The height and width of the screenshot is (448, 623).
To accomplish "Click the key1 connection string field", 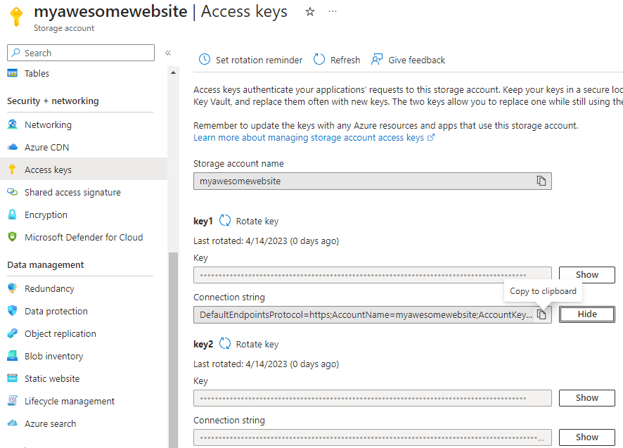I will click(x=372, y=315).
